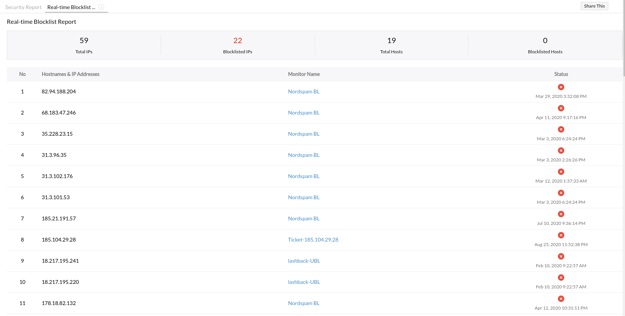This screenshot has height=316, width=625.
Task: Click red status icon for 185.21.191.57
Action: point(561,214)
